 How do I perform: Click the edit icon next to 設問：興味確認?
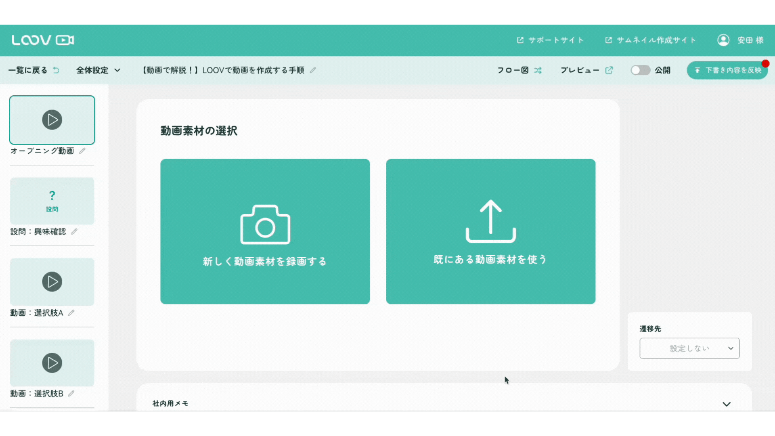(x=74, y=231)
